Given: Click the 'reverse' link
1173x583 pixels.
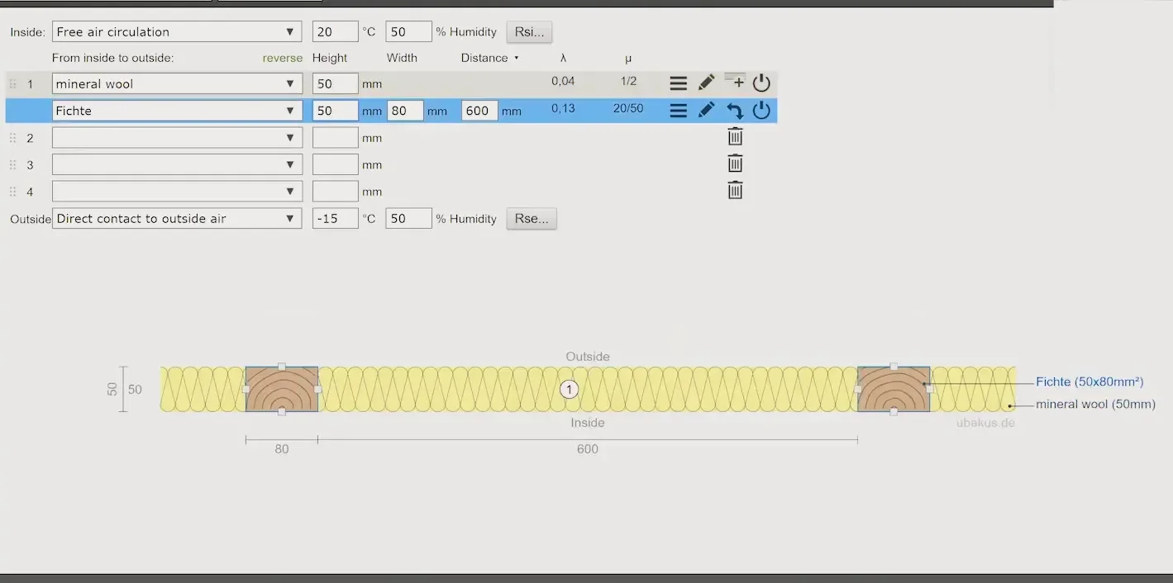Looking at the screenshot, I should click(283, 58).
